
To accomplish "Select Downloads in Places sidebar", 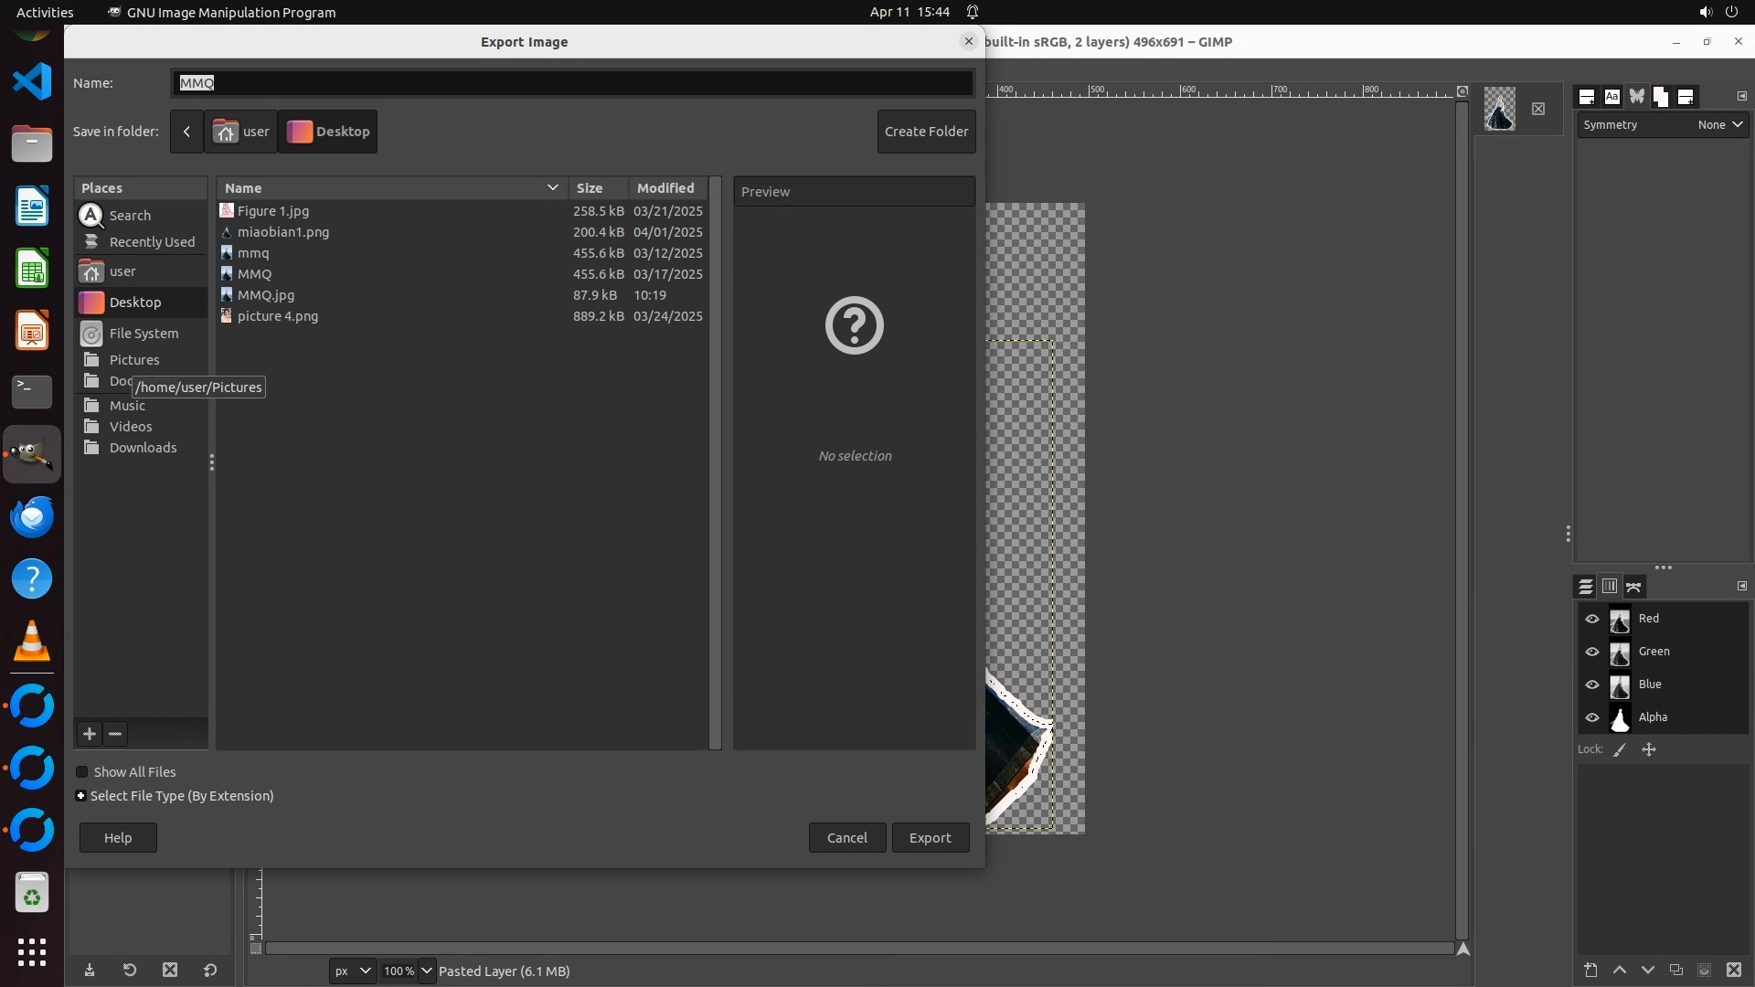I will click(143, 448).
